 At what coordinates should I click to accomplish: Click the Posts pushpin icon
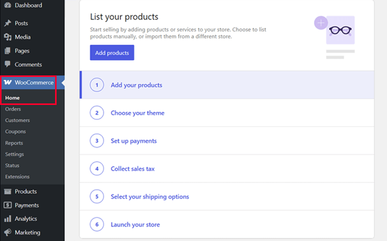click(x=8, y=23)
